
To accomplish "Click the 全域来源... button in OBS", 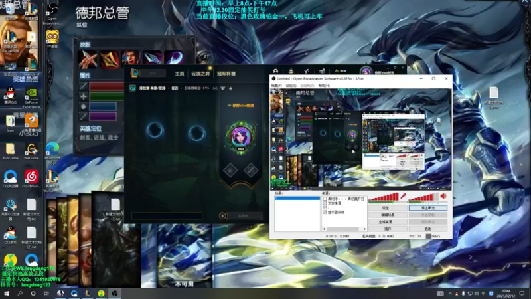I will 388,222.
